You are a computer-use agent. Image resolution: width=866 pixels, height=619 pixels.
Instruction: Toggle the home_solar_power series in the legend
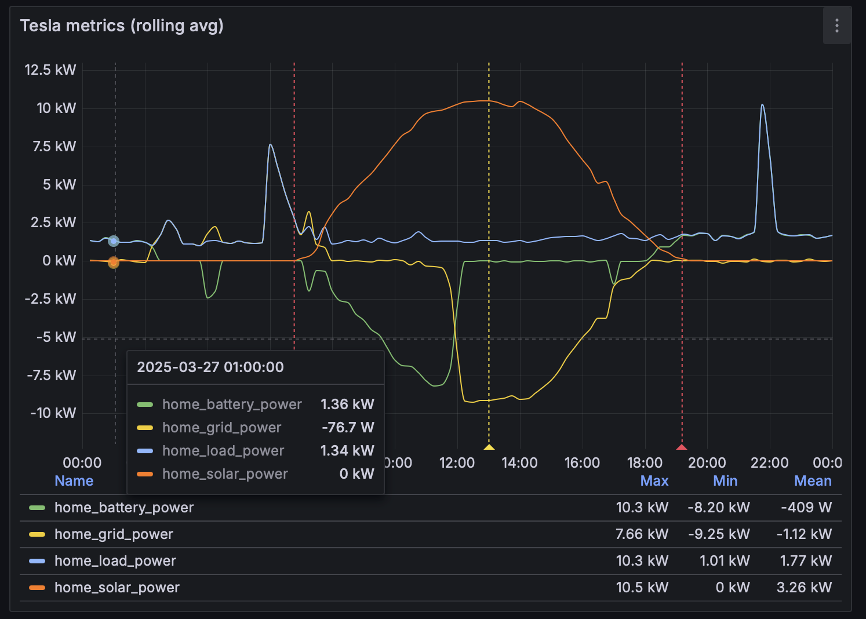(117, 588)
